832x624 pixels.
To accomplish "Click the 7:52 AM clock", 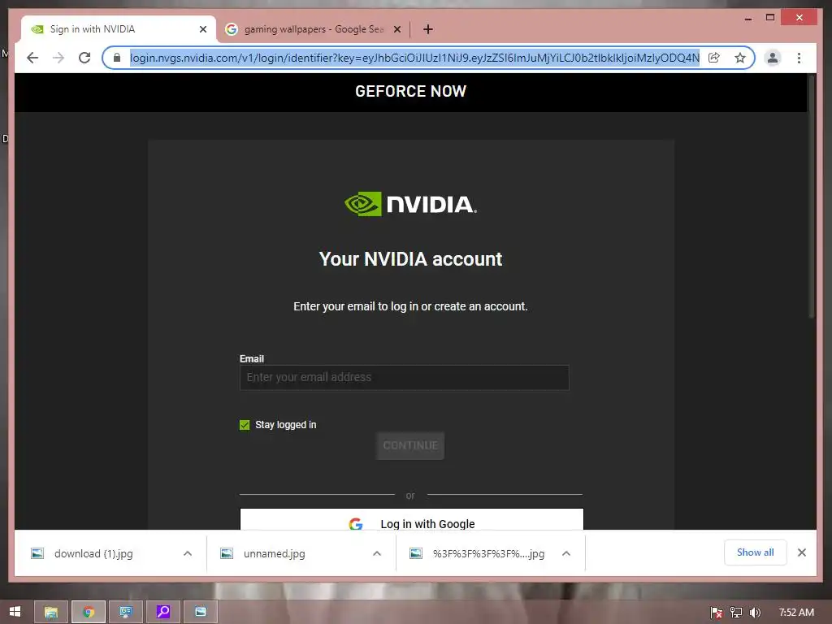I will 796,613.
